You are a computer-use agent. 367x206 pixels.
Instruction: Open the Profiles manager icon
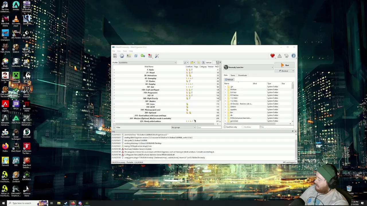[x=129, y=56]
